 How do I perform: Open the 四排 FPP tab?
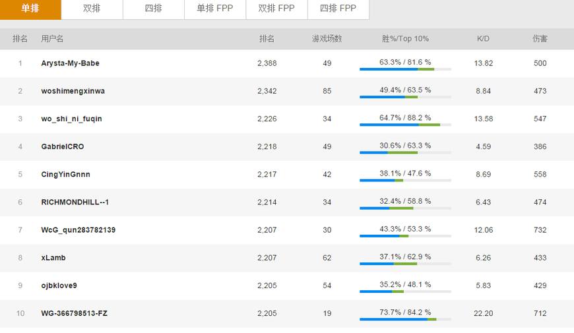(338, 9)
